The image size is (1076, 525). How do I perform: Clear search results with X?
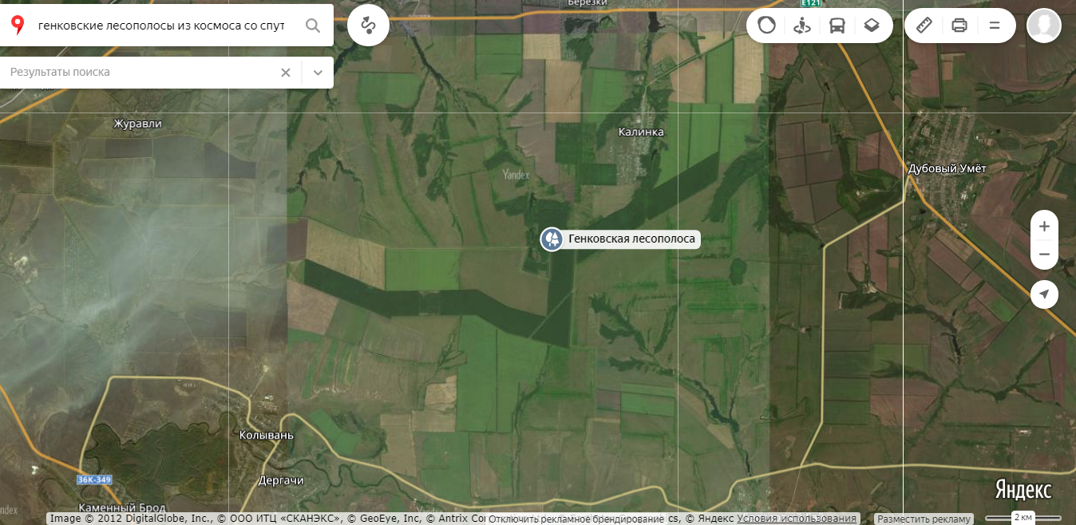pos(285,73)
